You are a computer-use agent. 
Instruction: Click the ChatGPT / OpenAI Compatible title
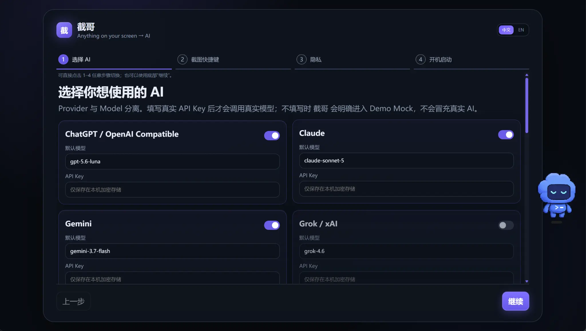pos(122,134)
